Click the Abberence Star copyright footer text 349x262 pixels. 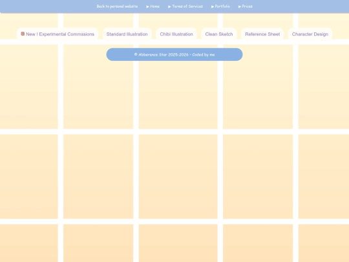click(174, 54)
